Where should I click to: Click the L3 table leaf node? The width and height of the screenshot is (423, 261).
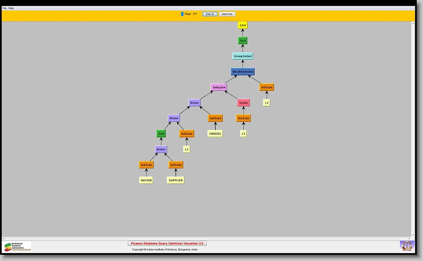(243, 134)
